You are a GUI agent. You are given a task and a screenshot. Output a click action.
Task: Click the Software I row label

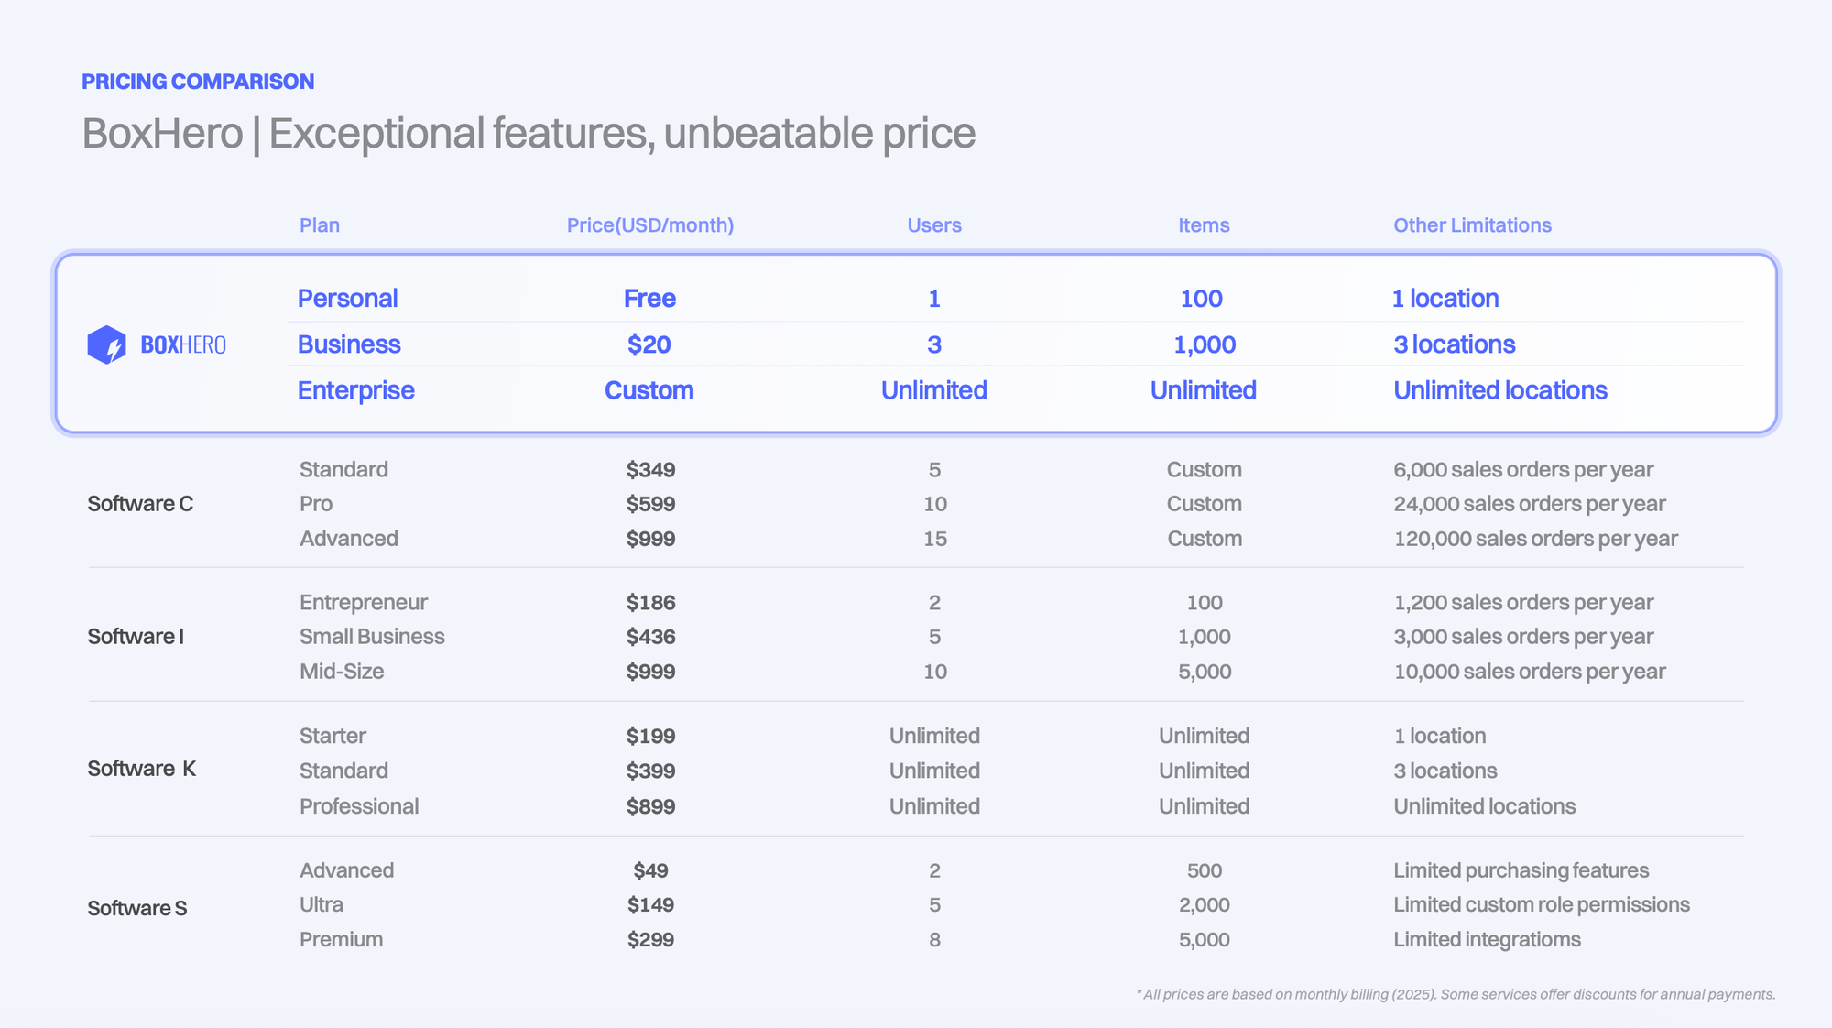(136, 637)
